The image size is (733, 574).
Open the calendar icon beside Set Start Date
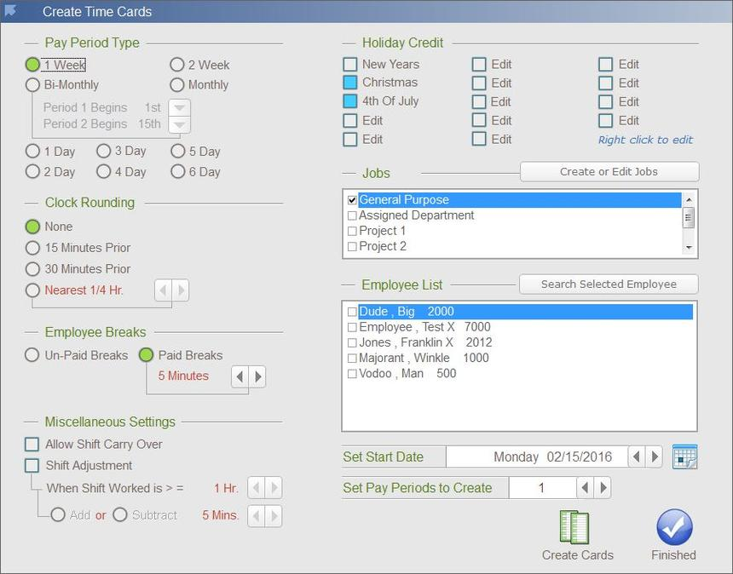tap(684, 456)
